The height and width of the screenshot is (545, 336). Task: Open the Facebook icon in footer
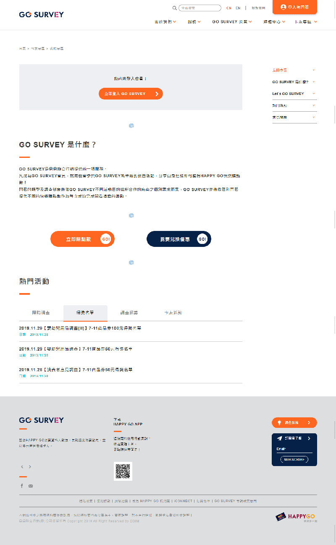(22, 486)
